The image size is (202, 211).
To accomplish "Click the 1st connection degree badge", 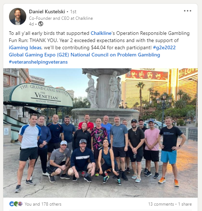I will 73,12.
